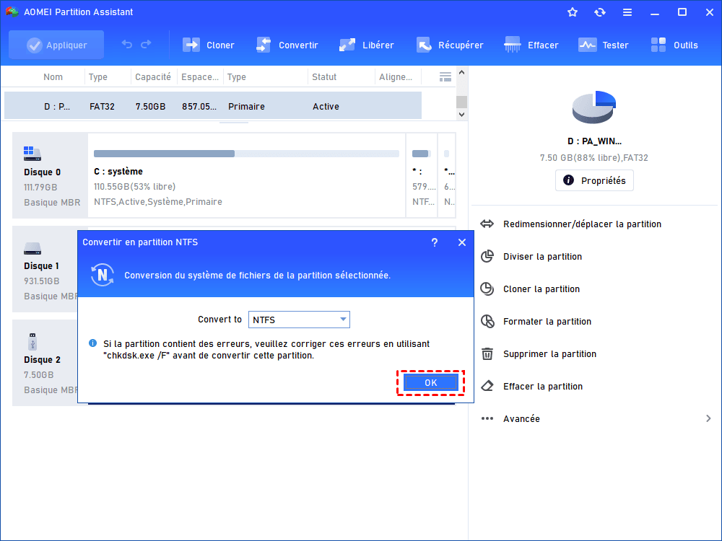Click the partition list scroll down arrow
This screenshot has height=541, width=722.
pyautogui.click(x=462, y=114)
